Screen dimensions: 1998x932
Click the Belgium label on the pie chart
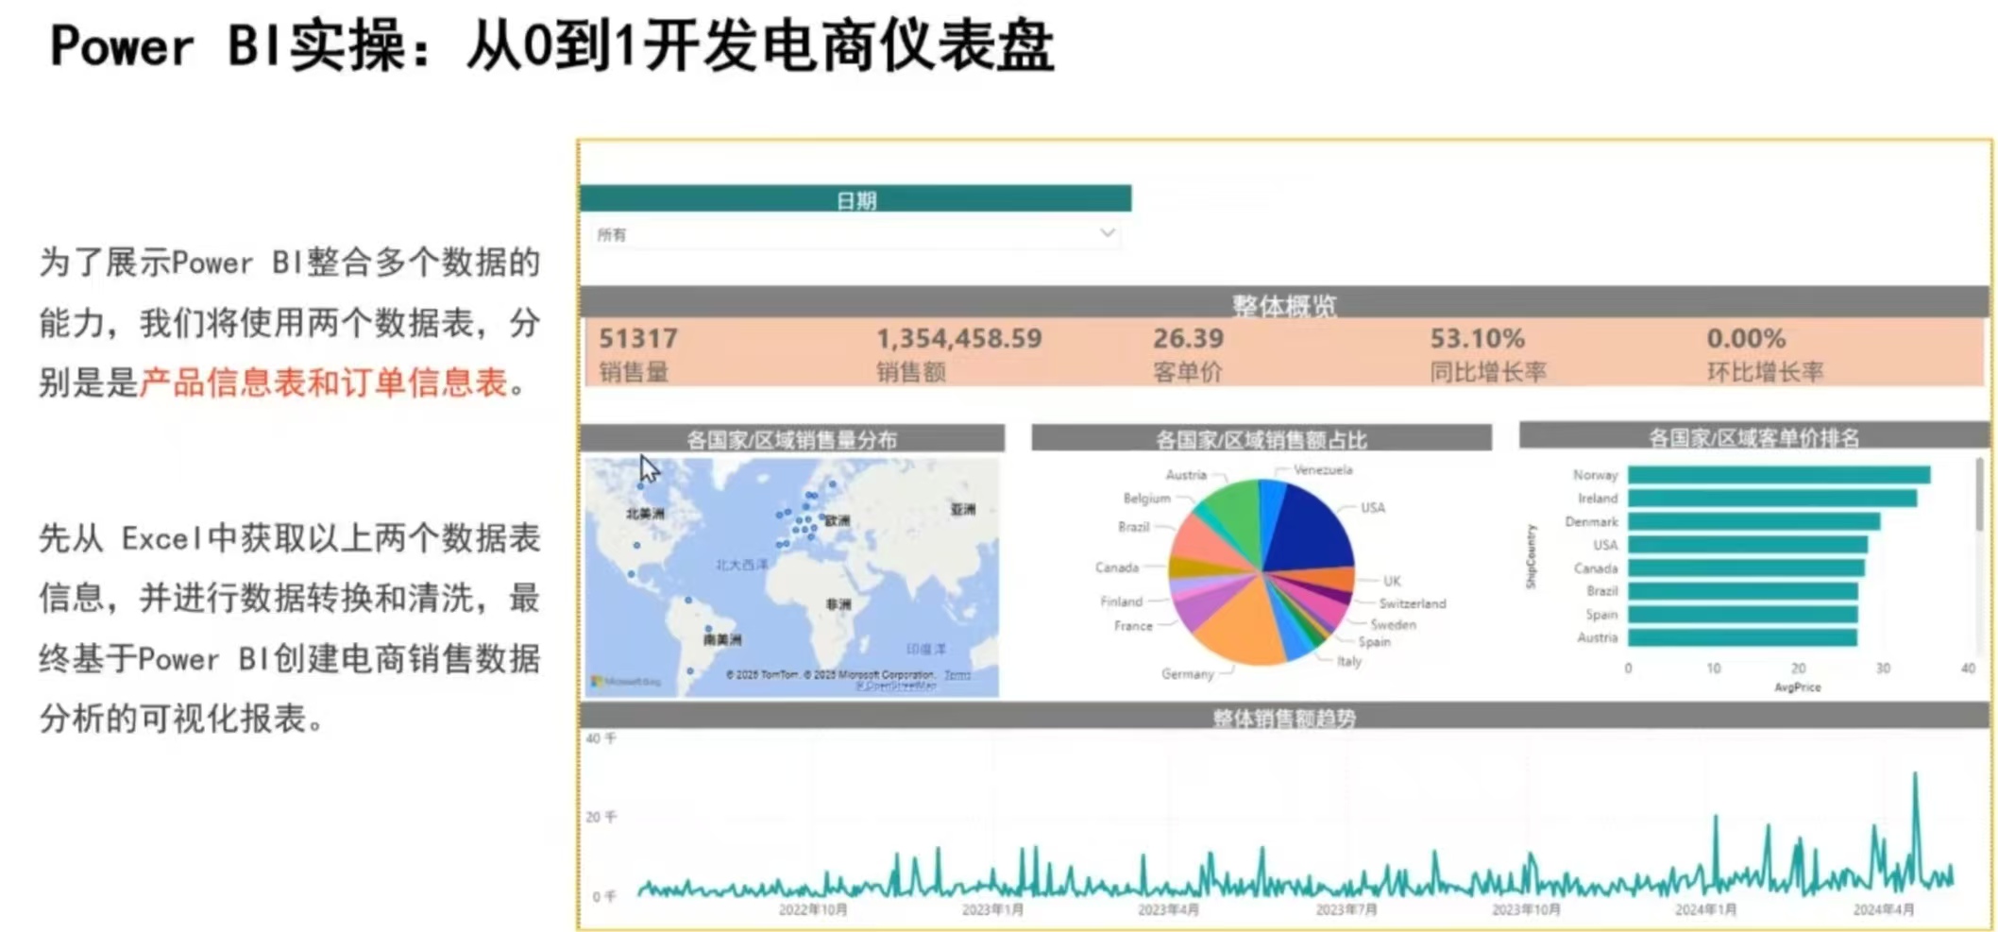tap(1146, 498)
